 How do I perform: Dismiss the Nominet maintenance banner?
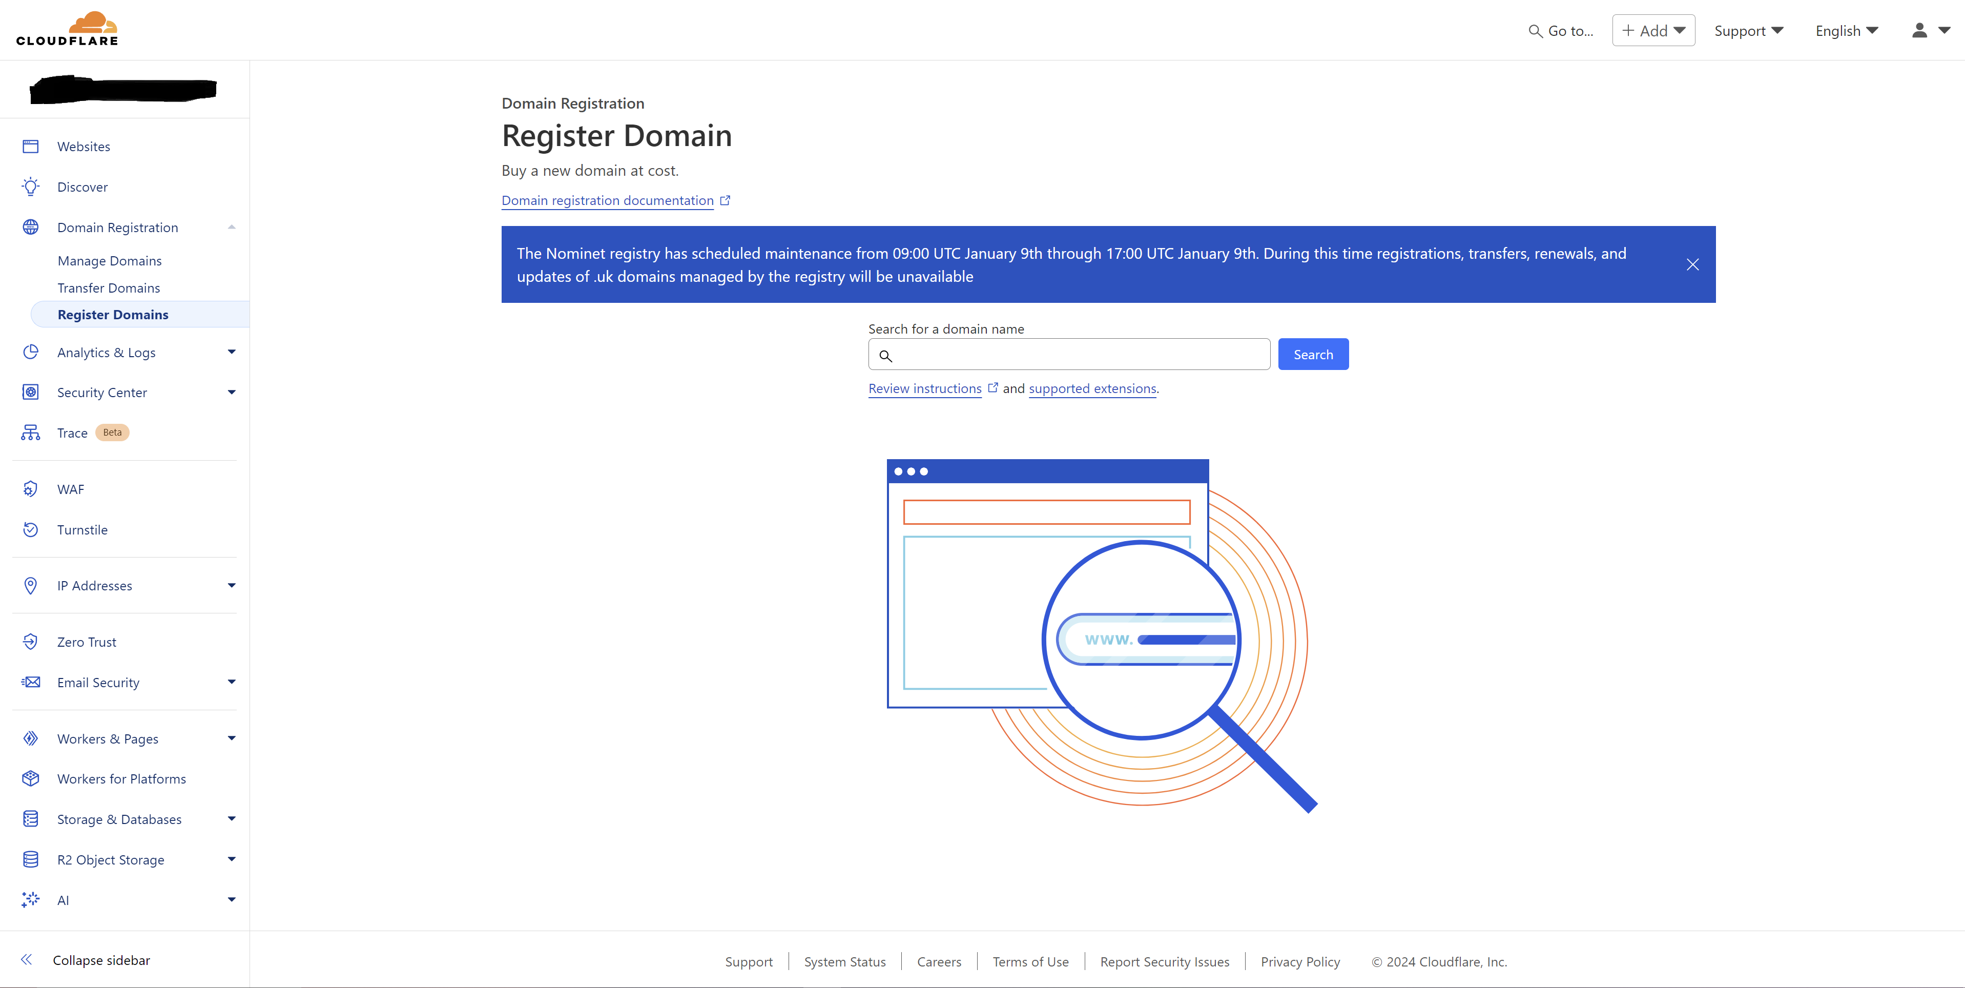pos(1692,265)
